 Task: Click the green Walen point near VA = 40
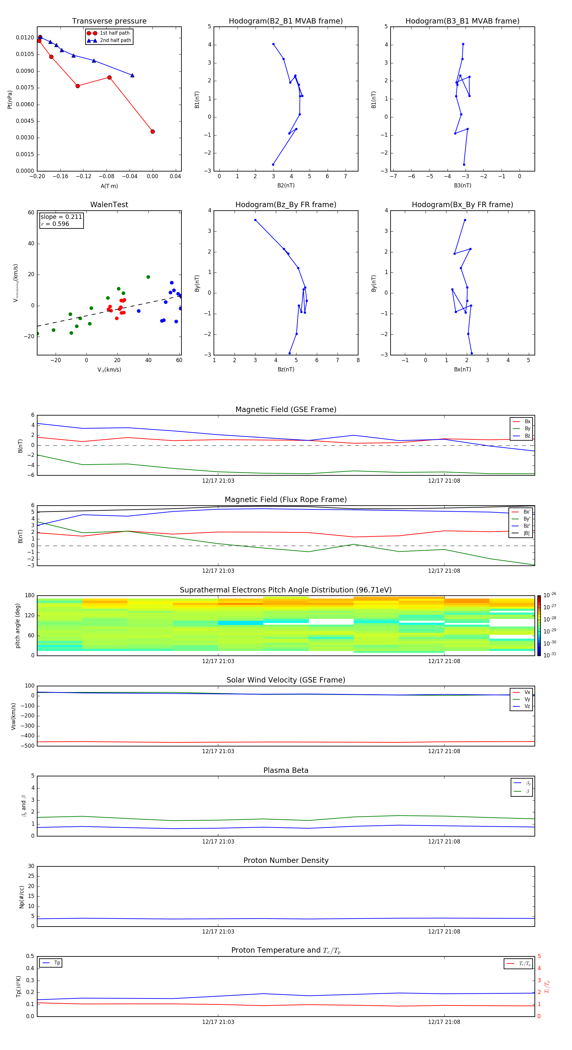point(148,277)
